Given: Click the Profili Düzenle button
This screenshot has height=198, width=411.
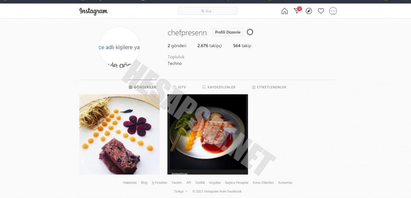Looking at the screenshot, I should [x=228, y=32].
